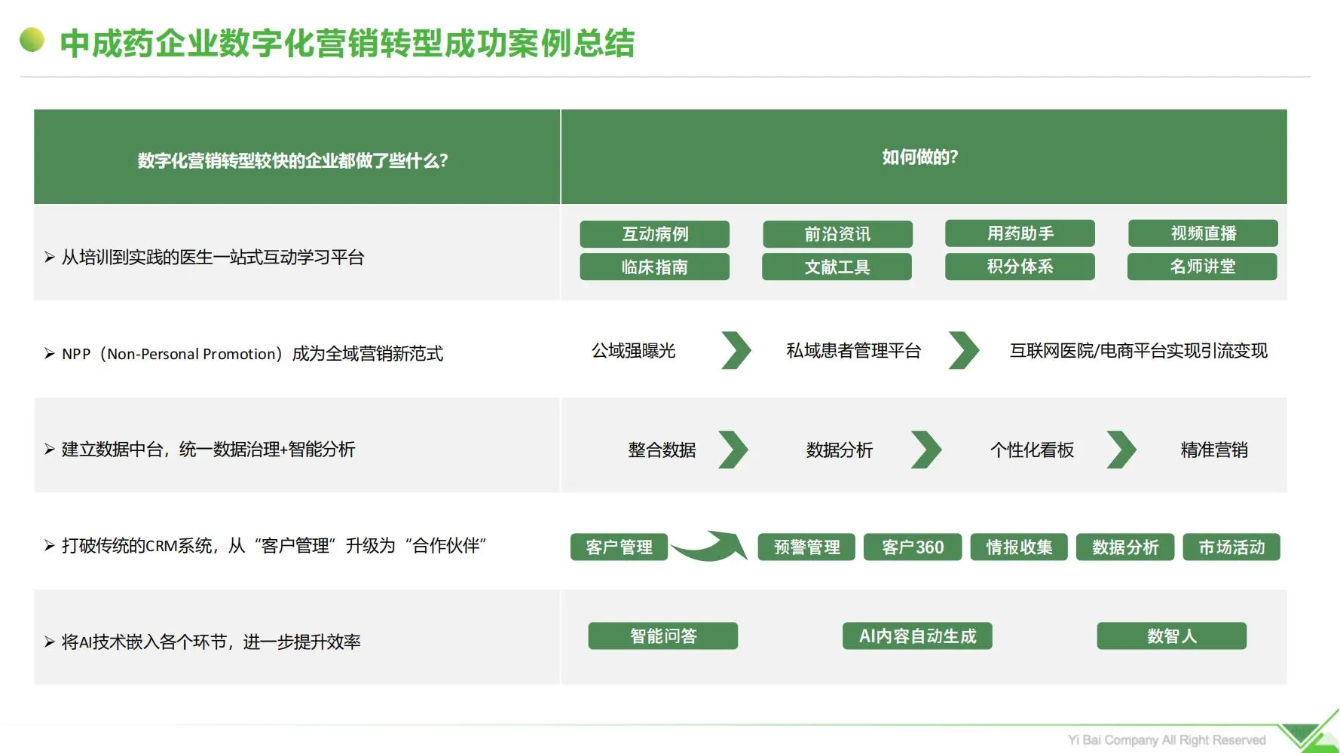Click the arrow bullet before 建立数据中台
Screen dimensions: 1340x753
[x=50, y=450]
